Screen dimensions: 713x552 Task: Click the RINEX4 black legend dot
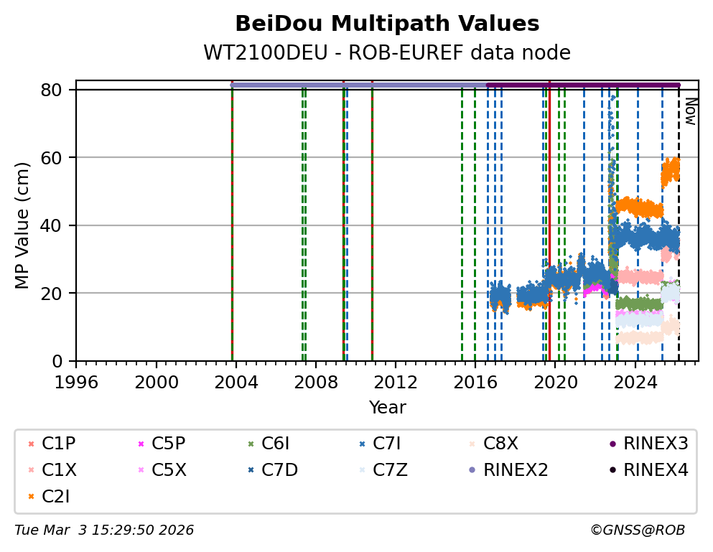(612, 470)
